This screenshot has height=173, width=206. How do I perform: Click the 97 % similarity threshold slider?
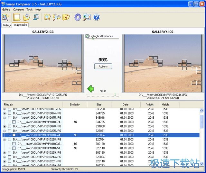tap(103, 95)
